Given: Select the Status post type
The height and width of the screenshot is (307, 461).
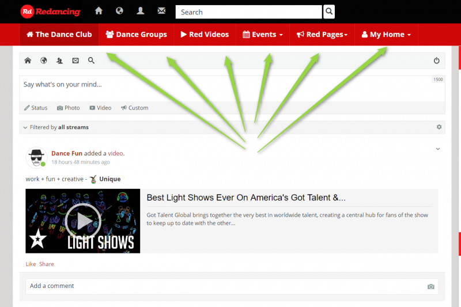Looking at the screenshot, I should 36,108.
